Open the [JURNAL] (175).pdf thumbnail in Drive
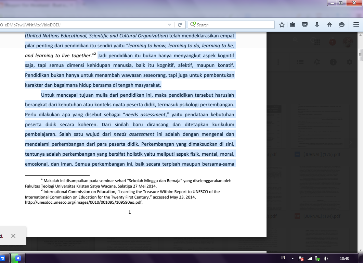 [x=320, y=126]
